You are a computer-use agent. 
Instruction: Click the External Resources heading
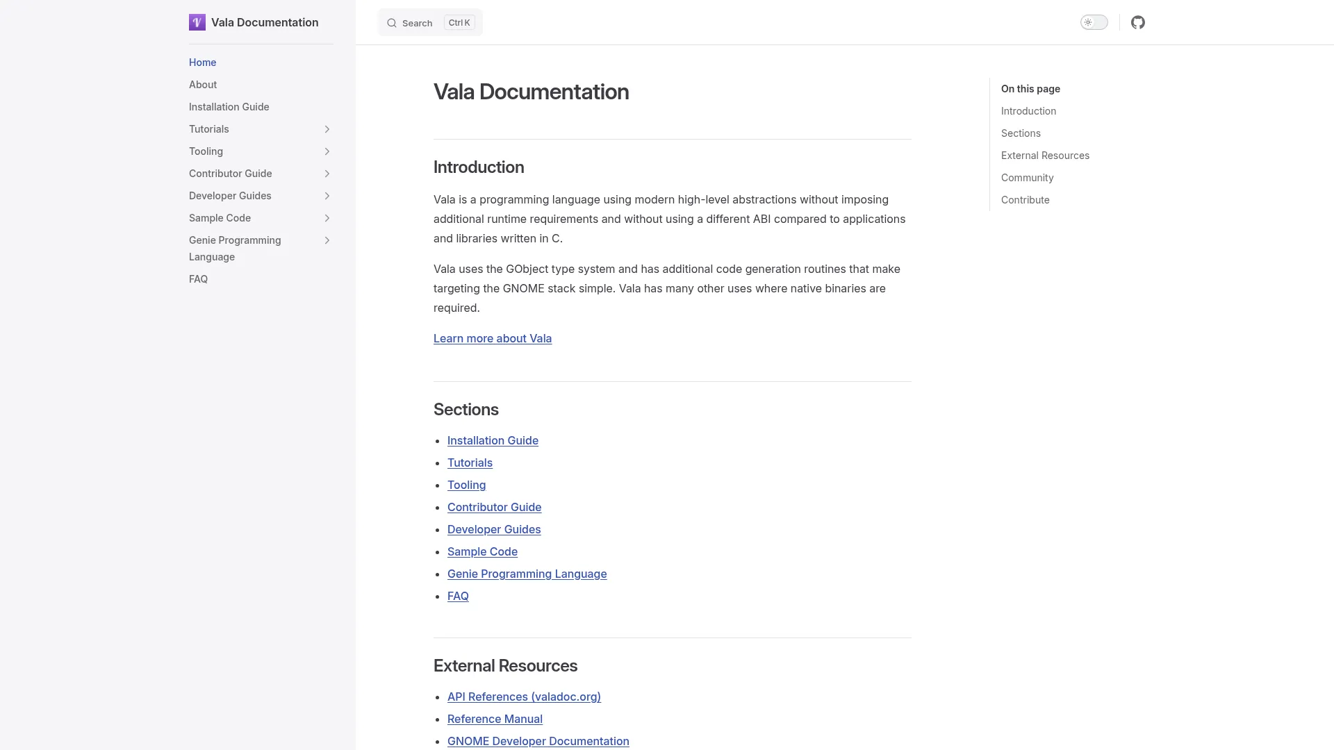pyautogui.click(x=505, y=666)
